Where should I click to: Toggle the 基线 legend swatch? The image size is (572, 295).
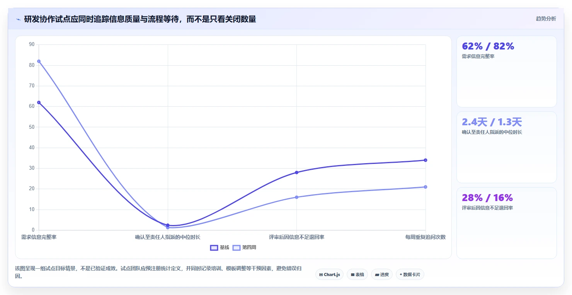(x=214, y=247)
